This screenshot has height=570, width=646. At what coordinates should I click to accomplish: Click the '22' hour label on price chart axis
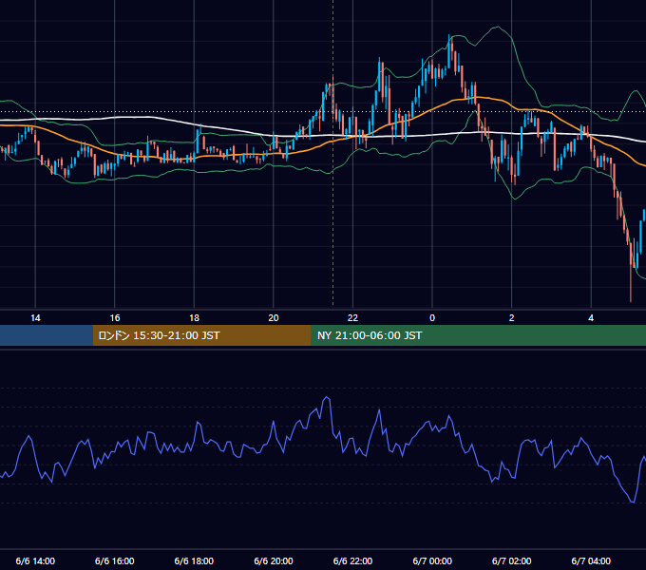(352, 318)
